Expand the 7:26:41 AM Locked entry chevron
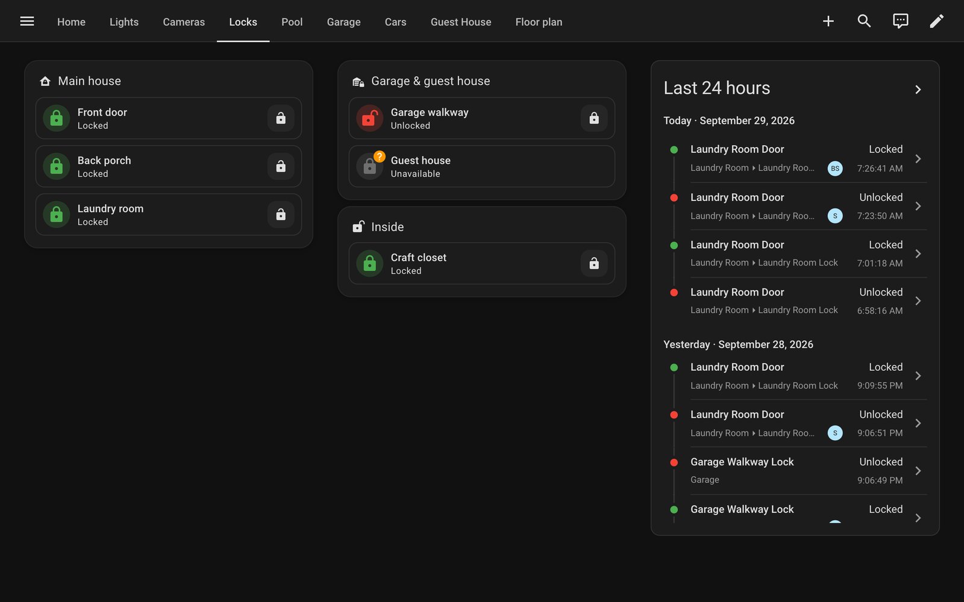This screenshot has height=602, width=964. (918, 159)
